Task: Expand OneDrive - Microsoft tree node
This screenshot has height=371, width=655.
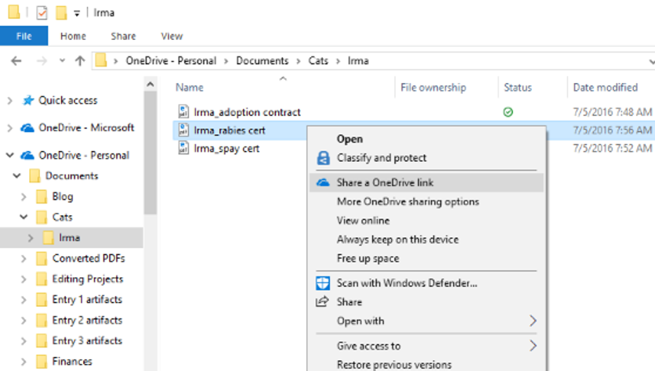Action: pyautogui.click(x=10, y=128)
